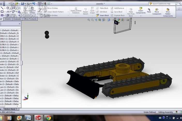Select SLDBLK<2> item in feature tree
The height and width of the screenshot is (121, 182).
pyautogui.click(x=9, y=47)
